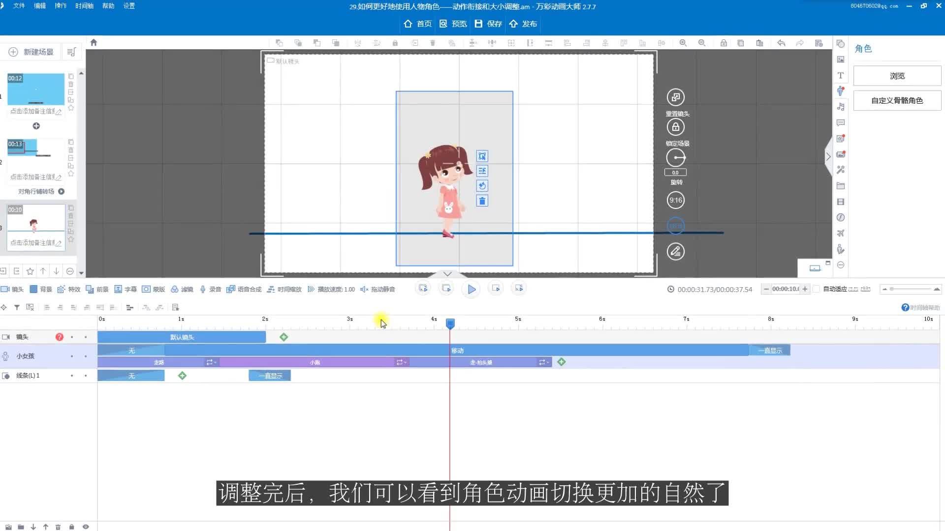Image resolution: width=945 pixels, height=531 pixels.
Task: Open the 操作 menu
Action: point(61,6)
